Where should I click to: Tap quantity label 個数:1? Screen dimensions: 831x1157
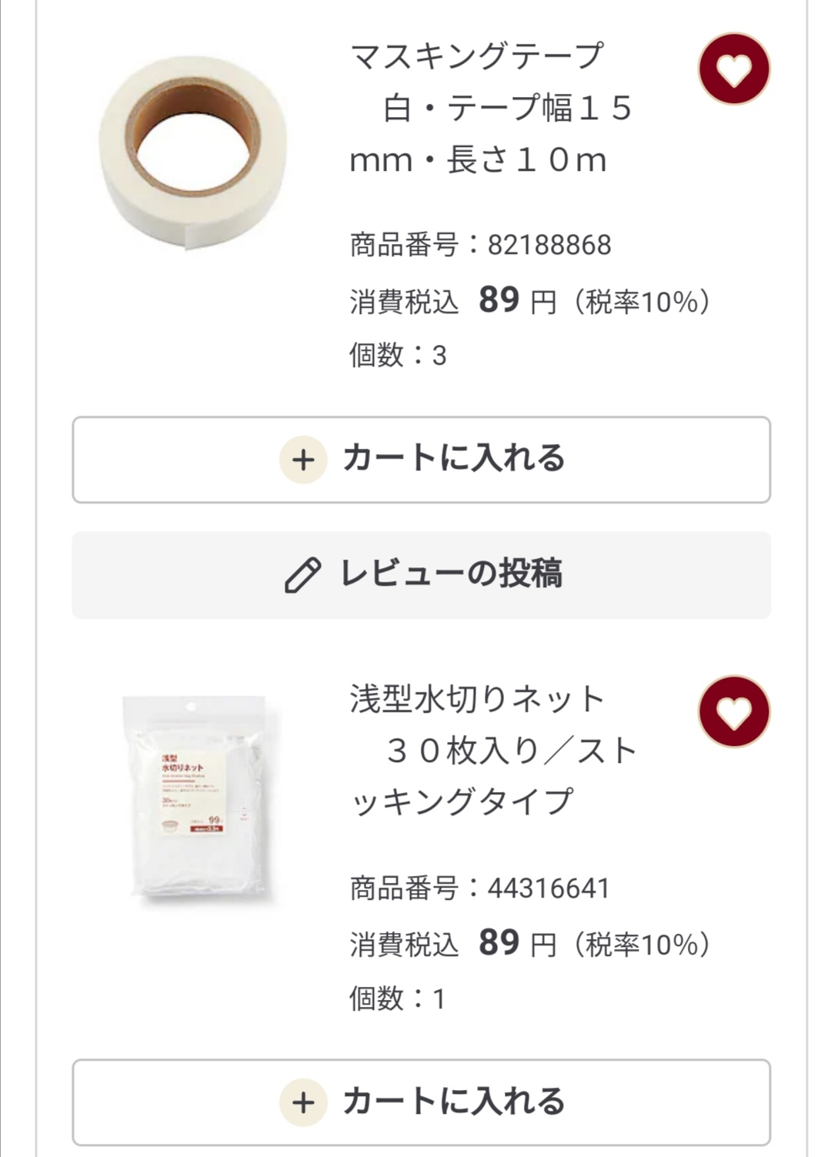click(x=397, y=998)
